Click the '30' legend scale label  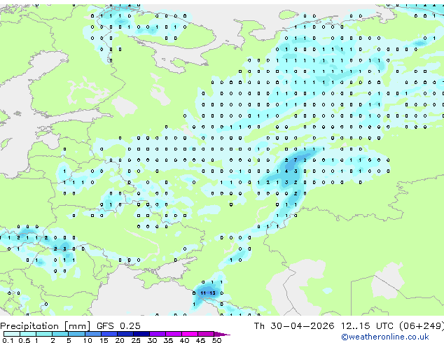(152, 340)
